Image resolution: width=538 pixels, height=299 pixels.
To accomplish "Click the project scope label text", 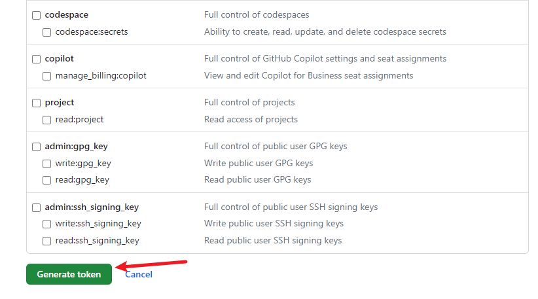I will point(60,103).
